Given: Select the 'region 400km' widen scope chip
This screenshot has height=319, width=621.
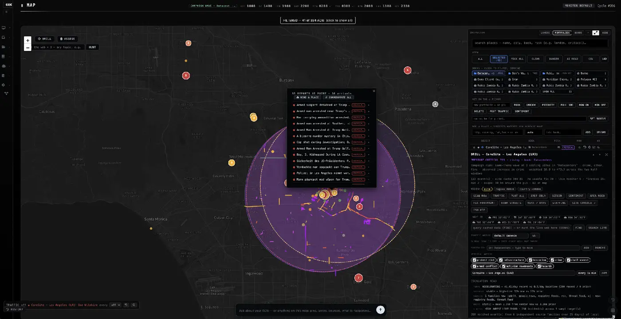Looking at the screenshot, I should tap(504, 189).
